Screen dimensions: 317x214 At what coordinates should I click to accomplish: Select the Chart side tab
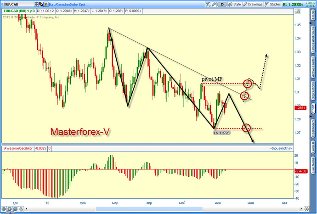(x=313, y=108)
